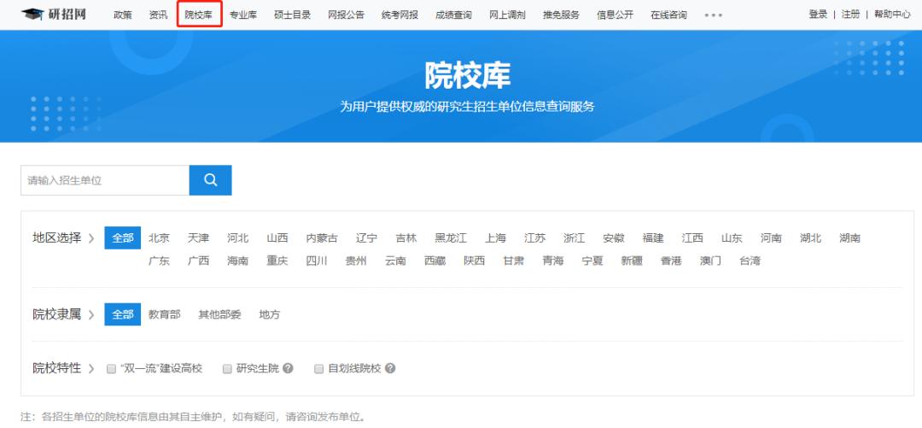
Task: Filter by region 河北
Action: tap(237, 238)
